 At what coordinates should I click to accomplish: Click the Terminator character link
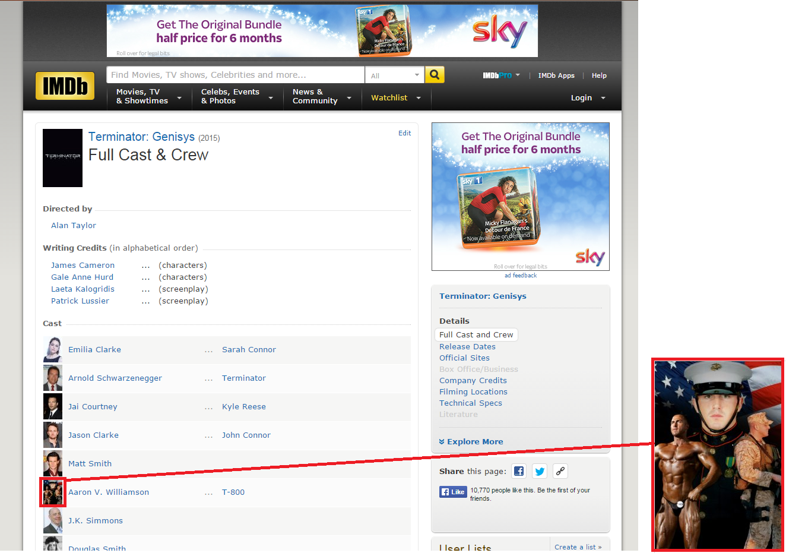(244, 378)
